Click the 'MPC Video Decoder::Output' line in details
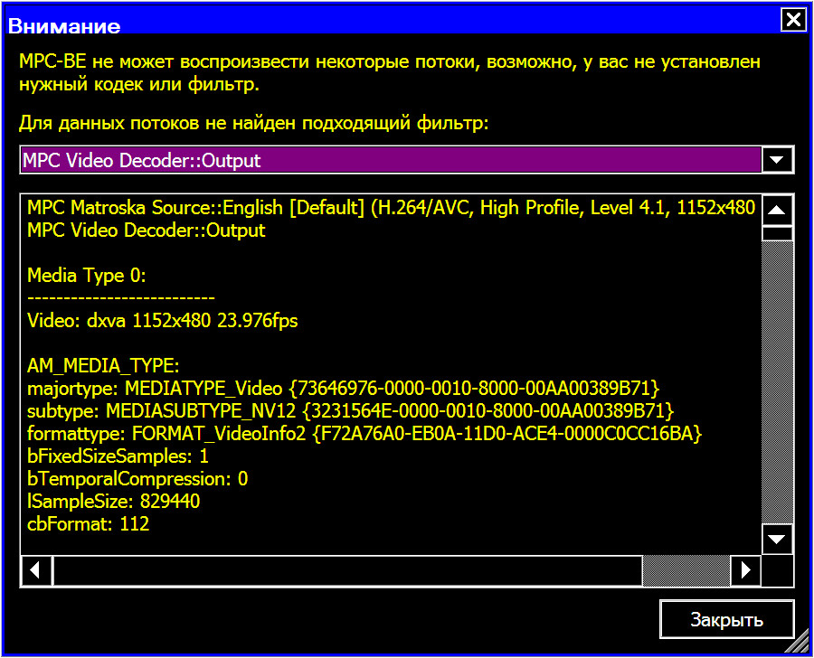Image resolution: width=814 pixels, height=658 pixels. pos(146,230)
